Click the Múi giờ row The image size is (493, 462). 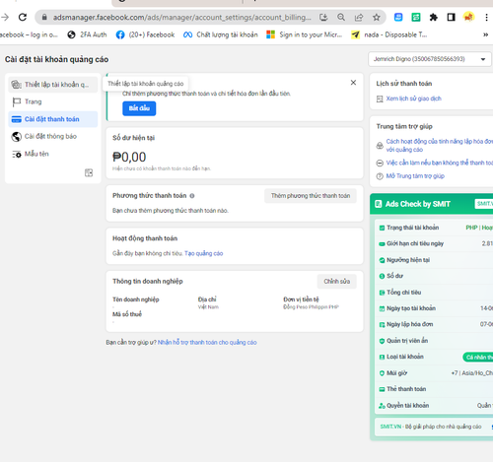[434, 373]
